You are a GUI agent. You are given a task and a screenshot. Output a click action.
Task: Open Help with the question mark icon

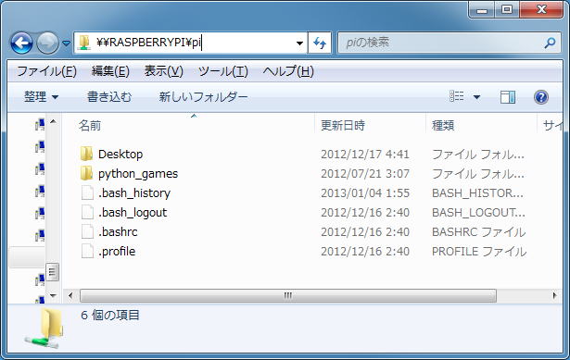pos(541,97)
